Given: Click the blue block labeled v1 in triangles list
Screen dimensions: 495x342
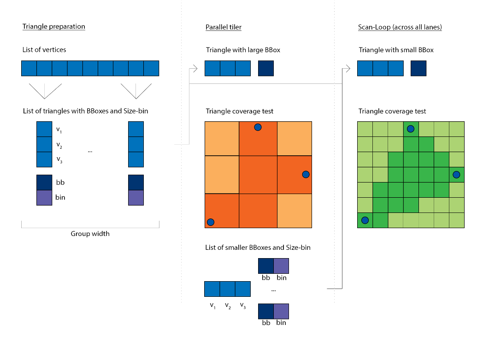Looking at the screenshot, I should pos(44,129).
